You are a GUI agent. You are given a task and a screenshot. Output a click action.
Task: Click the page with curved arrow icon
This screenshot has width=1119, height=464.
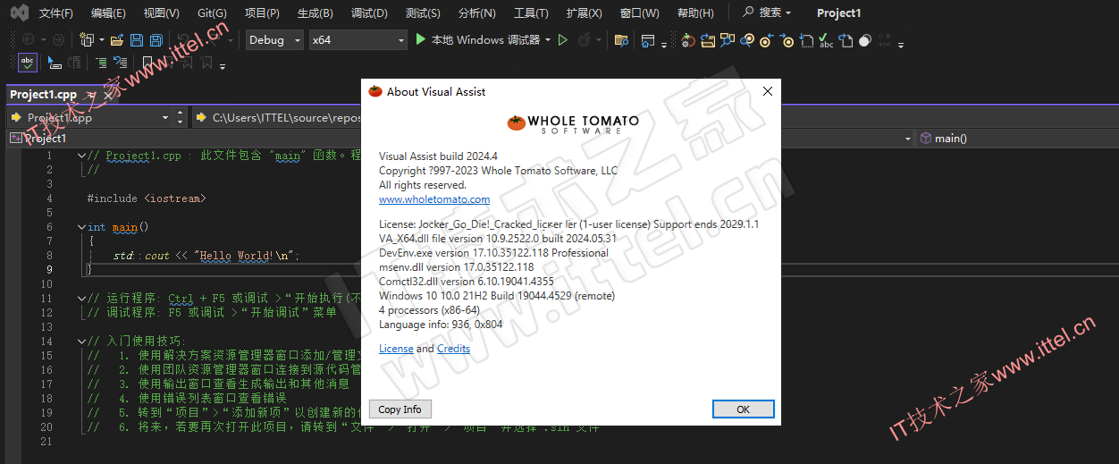pos(846,39)
